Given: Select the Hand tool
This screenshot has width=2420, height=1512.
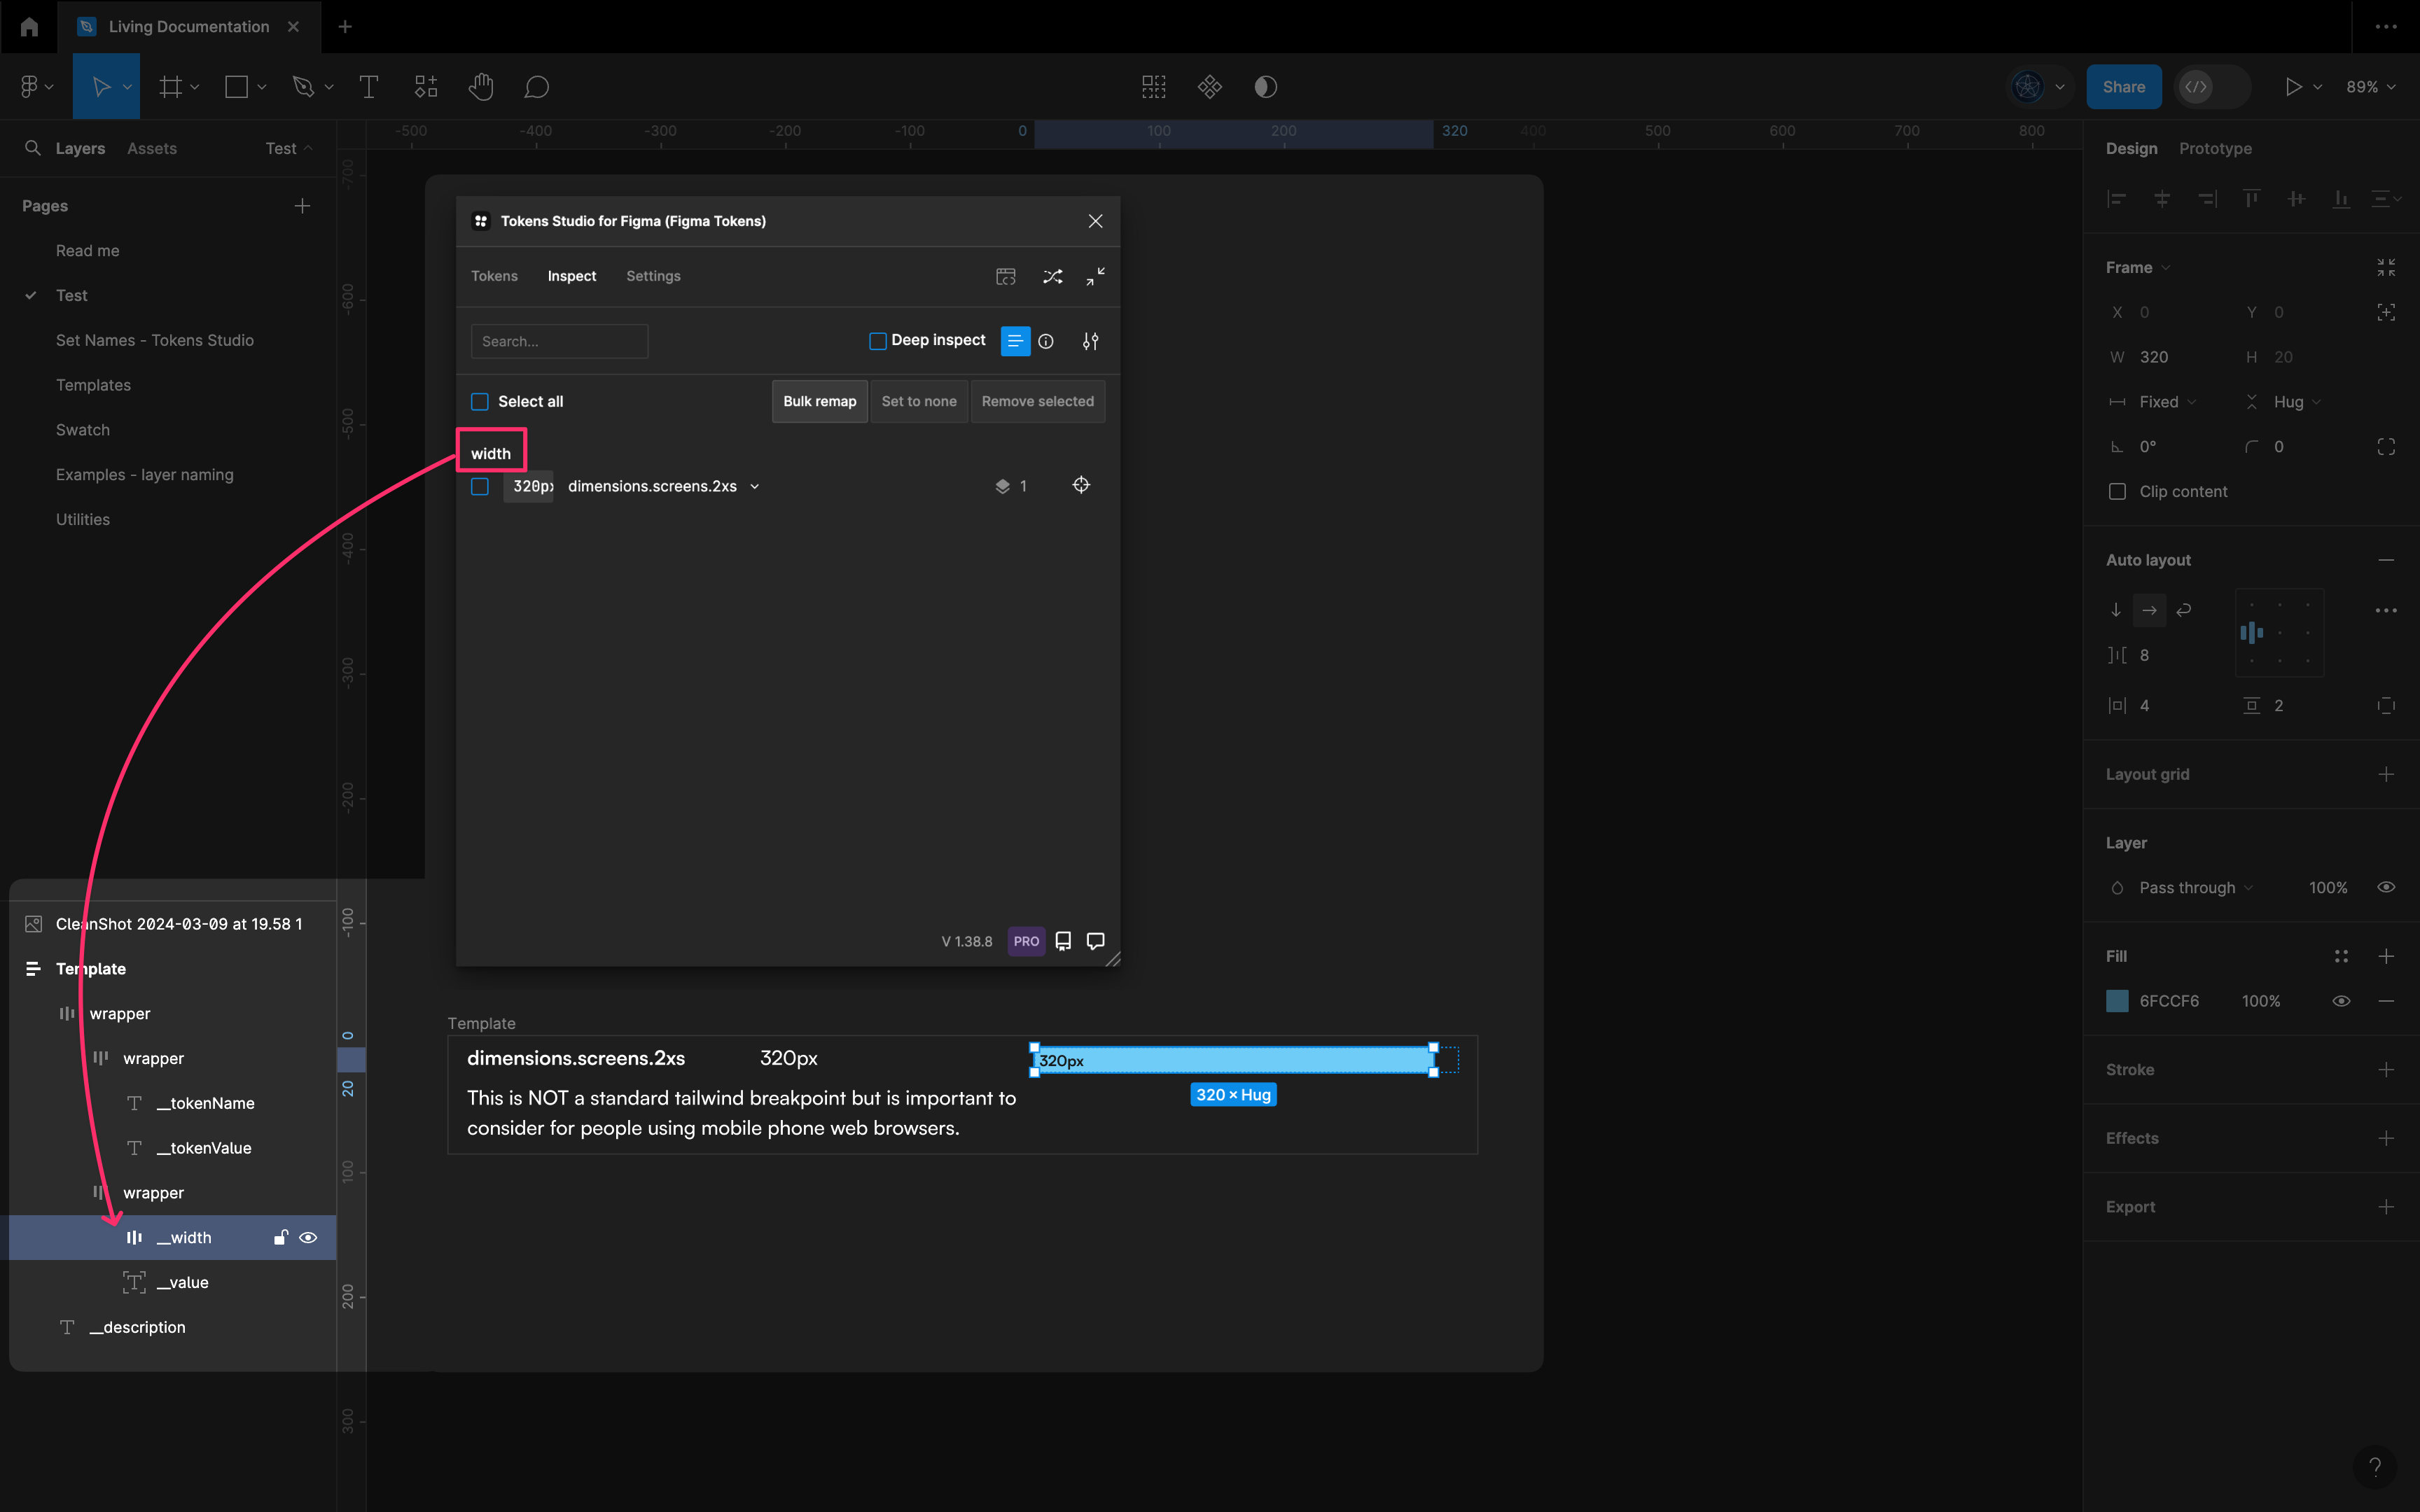Looking at the screenshot, I should [x=481, y=87].
